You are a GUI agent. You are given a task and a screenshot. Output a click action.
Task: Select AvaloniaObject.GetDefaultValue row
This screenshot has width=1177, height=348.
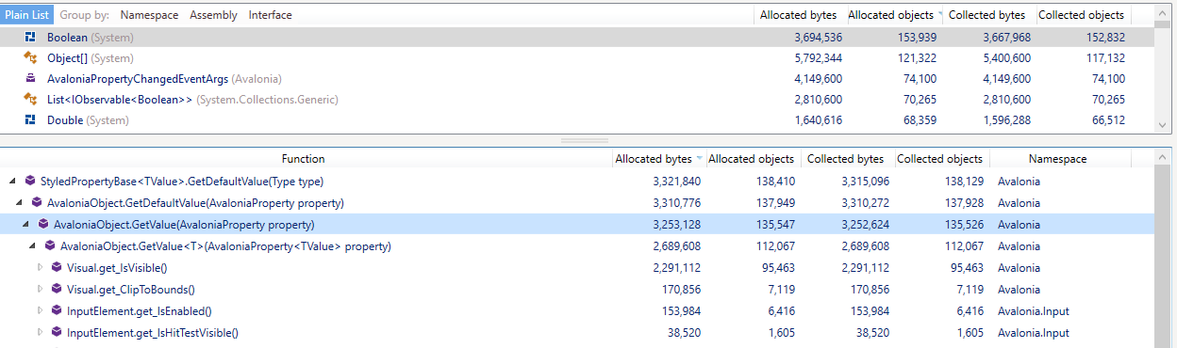coord(577,203)
